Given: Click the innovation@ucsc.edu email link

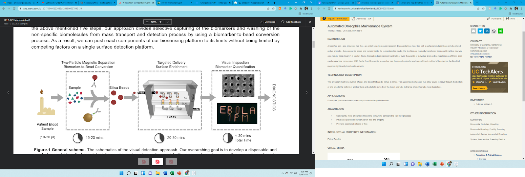Looking at the screenshot, I should tap(480, 54).
